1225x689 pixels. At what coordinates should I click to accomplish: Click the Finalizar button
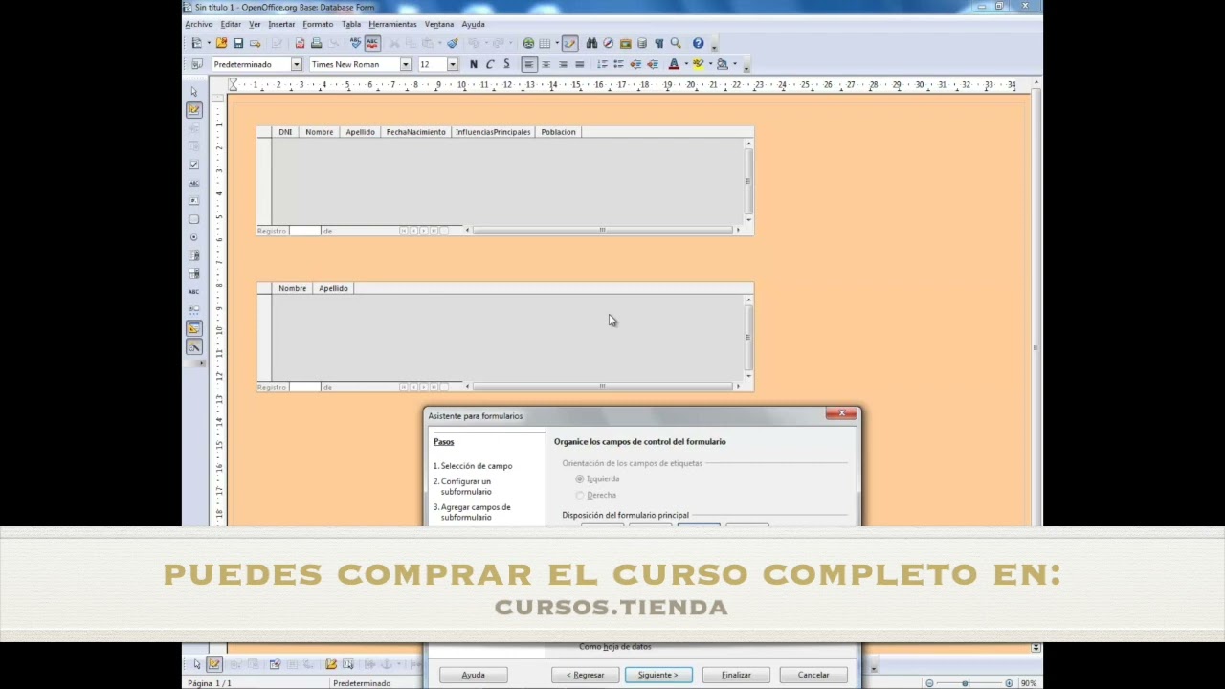tap(736, 675)
